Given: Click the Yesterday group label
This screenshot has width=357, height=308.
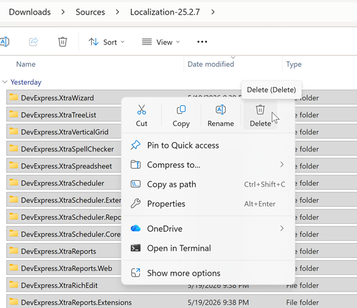Looking at the screenshot, I should tap(26, 82).
